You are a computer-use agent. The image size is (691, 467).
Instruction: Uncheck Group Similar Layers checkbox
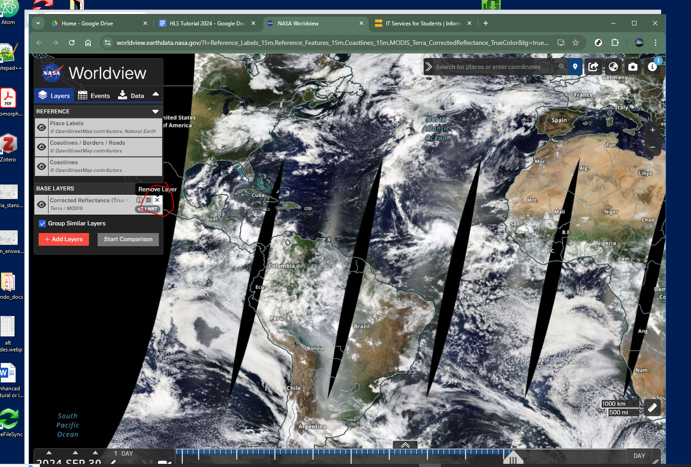click(x=42, y=224)
